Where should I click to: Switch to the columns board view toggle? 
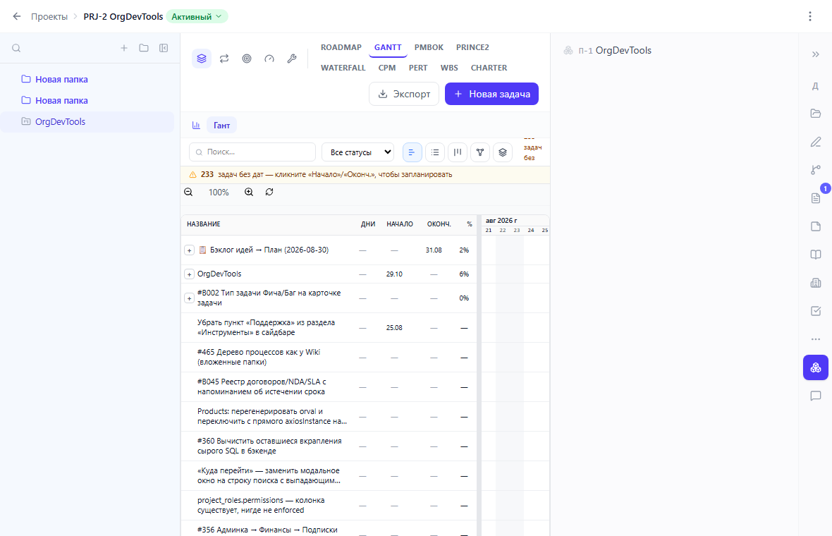[458, 152]
